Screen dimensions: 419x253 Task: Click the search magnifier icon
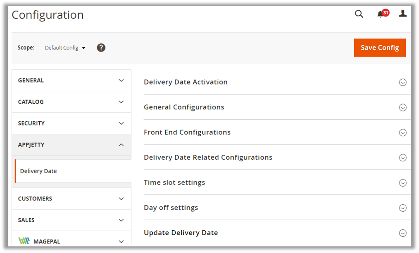359,14
